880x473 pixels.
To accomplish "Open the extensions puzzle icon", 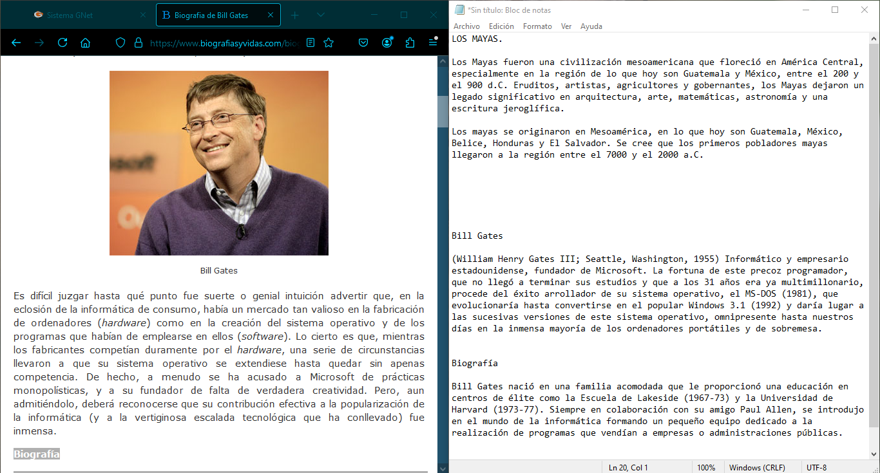I will [x=410, y=42].
